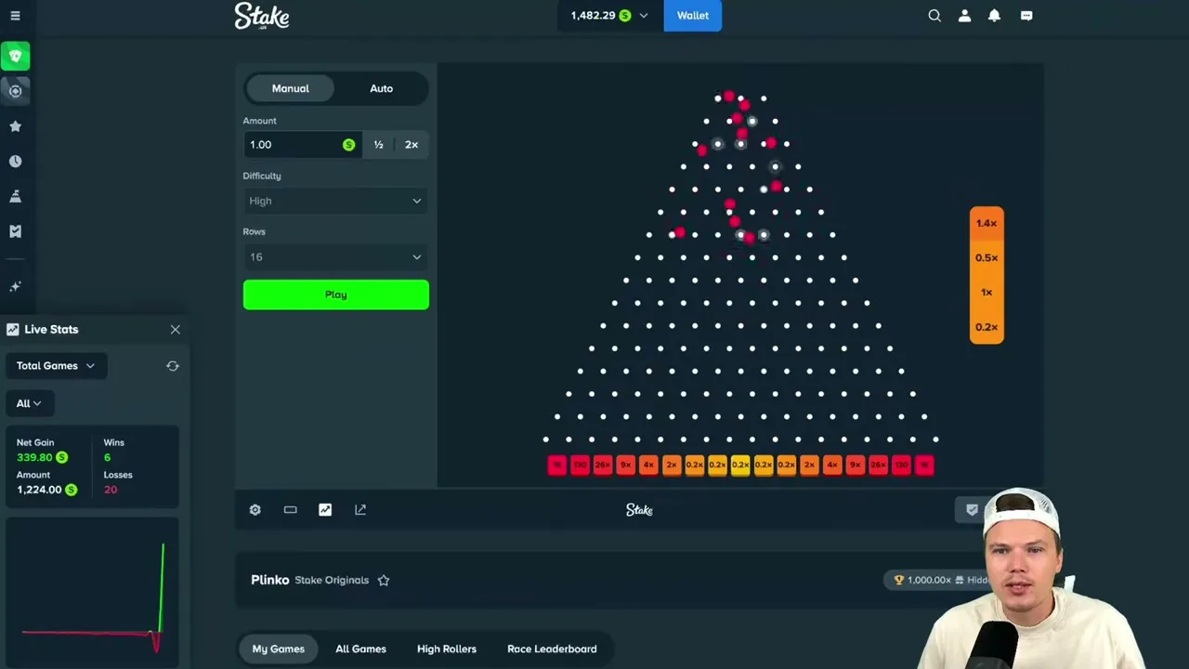Open the notifications bell
This screenshot has width=1189, height=669.
(x=994, y=16)
